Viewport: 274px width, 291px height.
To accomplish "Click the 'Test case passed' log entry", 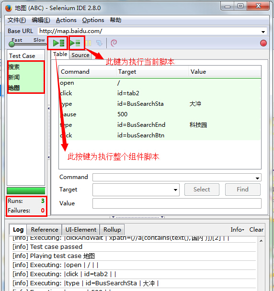I will click(x=134, y=247).
